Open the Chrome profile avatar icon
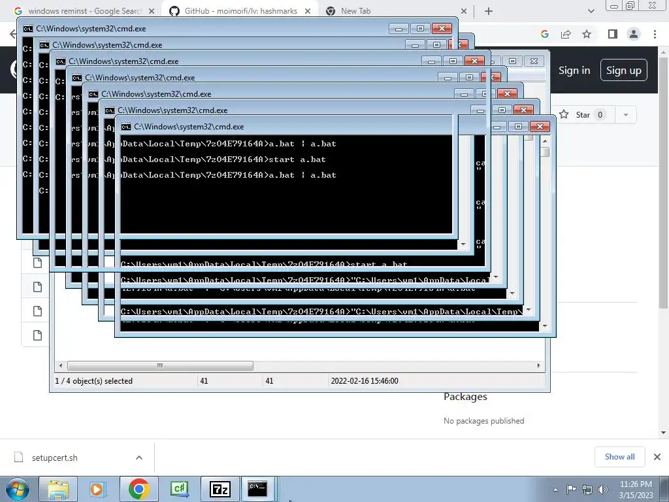The width and height of the screenshot is (669, 502). [x=634, y=34]
